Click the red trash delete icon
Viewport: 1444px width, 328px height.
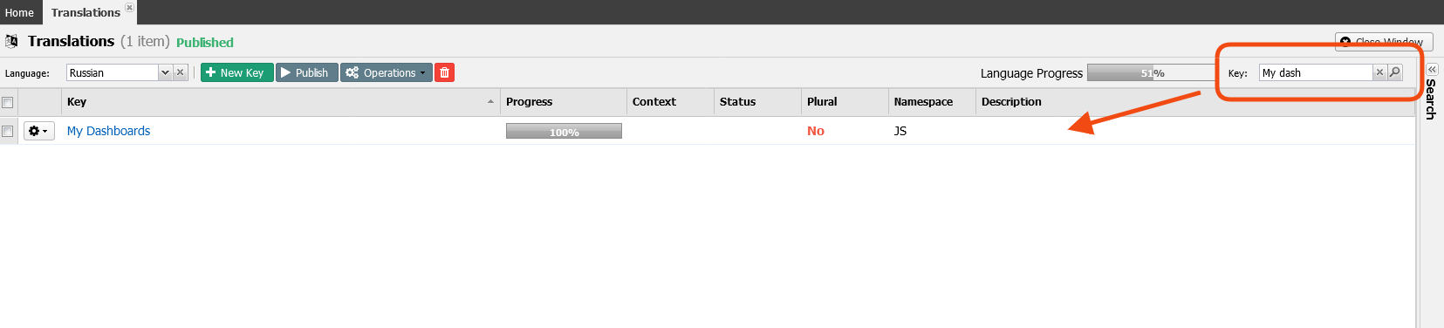(x=444, y=72)
